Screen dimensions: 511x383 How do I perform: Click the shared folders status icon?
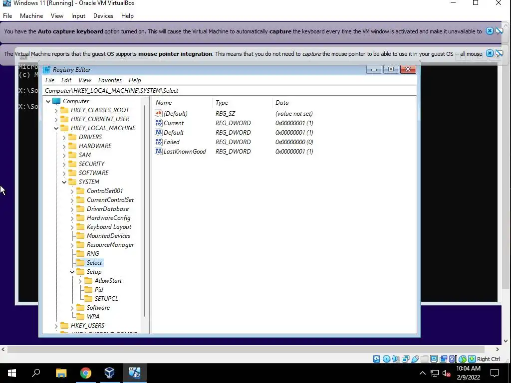(x=424, y=359)
